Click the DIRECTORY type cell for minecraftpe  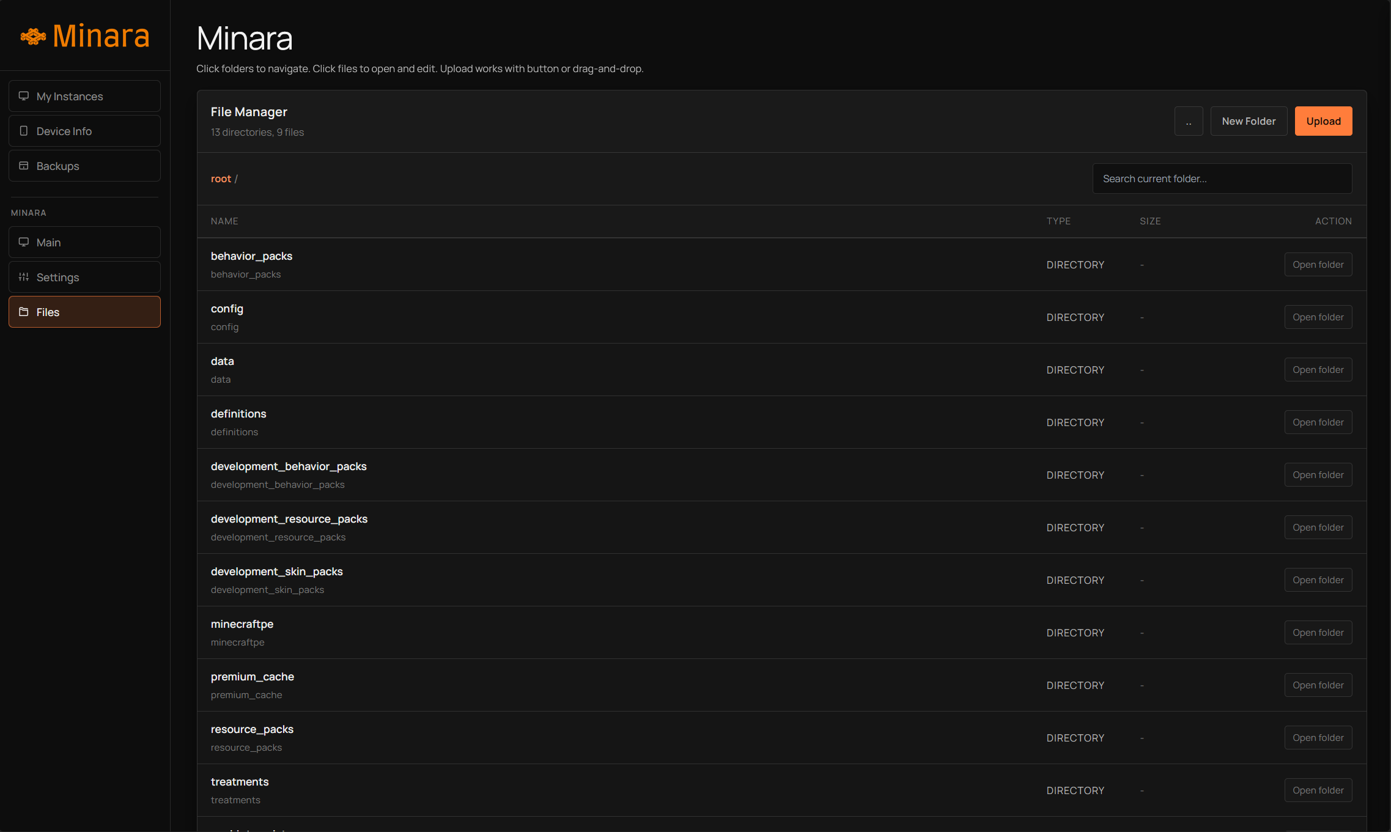coord(1076,633)
